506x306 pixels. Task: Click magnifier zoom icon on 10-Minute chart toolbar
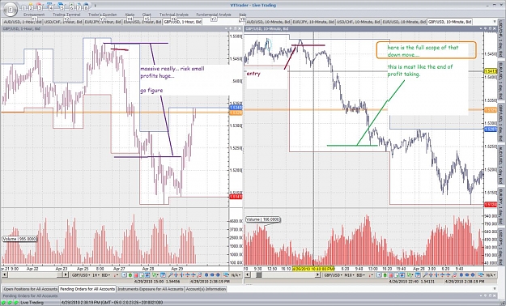(x=426, y=275)
